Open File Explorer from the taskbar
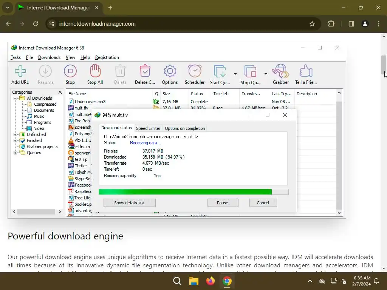The width and height of the screenshot is (387, 290). click(x=194, y=281)
